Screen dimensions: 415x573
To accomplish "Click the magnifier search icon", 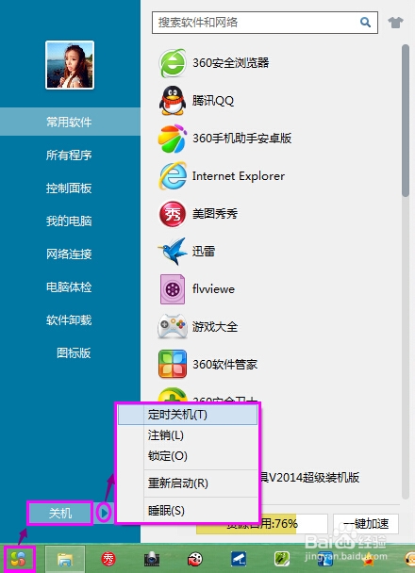I will tap(365, 23).
